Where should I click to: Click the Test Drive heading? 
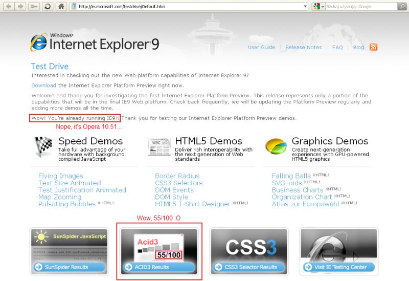(x=50, y=67)
